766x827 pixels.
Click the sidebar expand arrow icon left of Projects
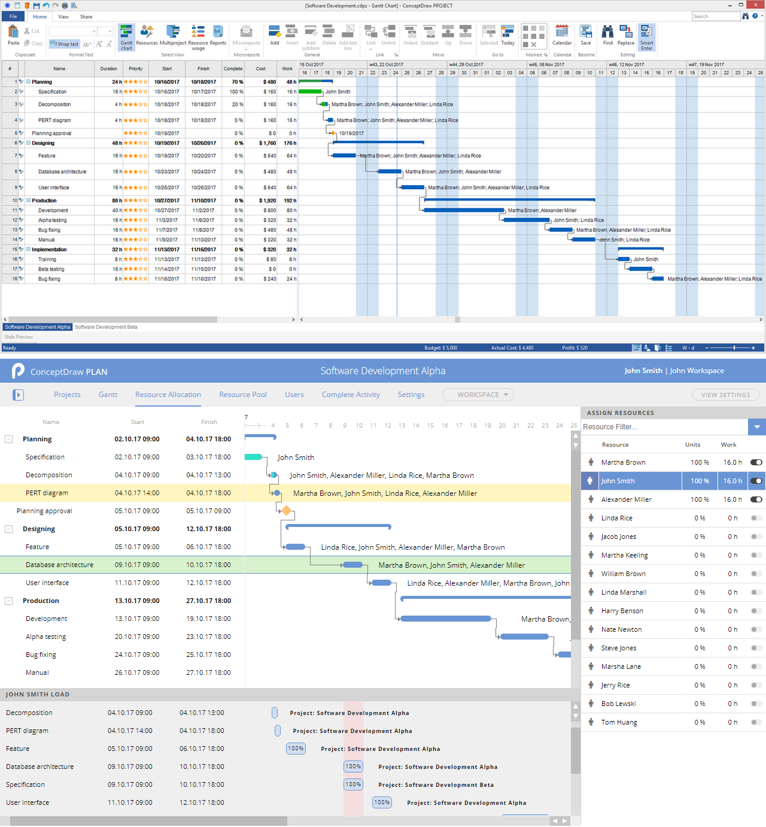point(18,395)
